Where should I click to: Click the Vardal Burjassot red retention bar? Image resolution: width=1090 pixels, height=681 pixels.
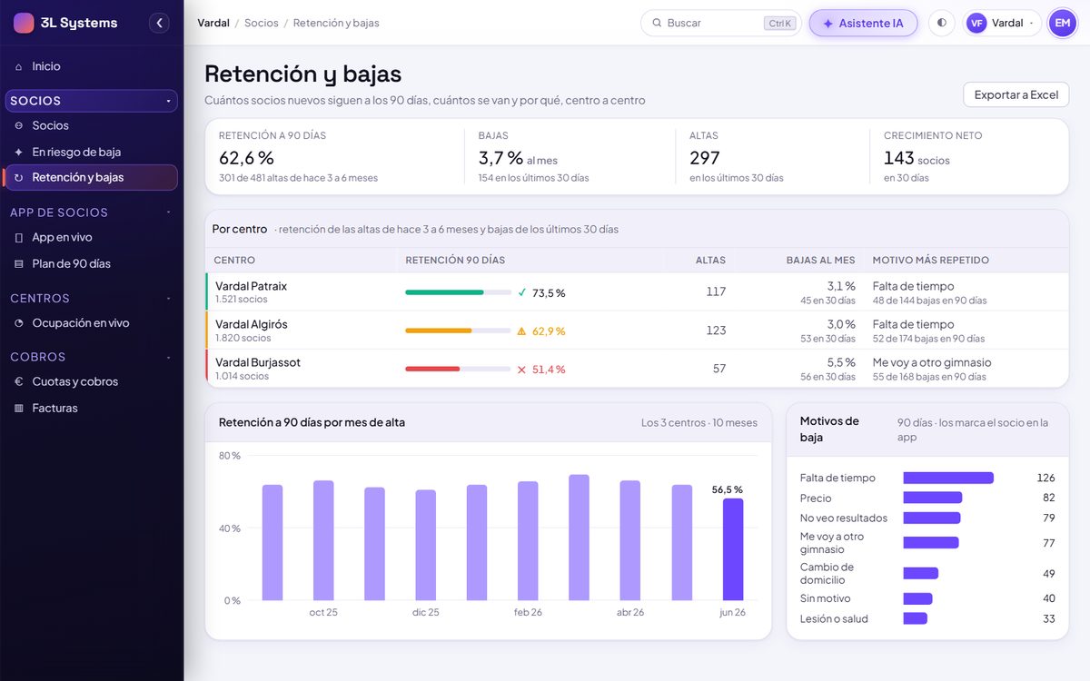[432, 370]
